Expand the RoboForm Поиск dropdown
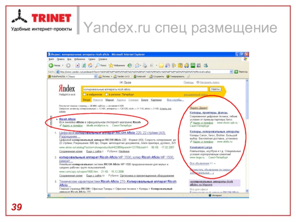The height and width of the screenshot is (222, 296). pos(95,77)
